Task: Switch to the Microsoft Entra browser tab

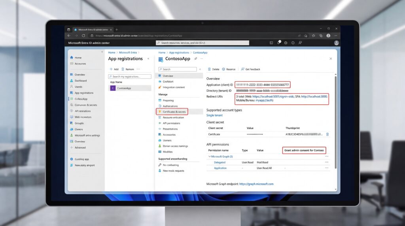Action: pos(93,30)
